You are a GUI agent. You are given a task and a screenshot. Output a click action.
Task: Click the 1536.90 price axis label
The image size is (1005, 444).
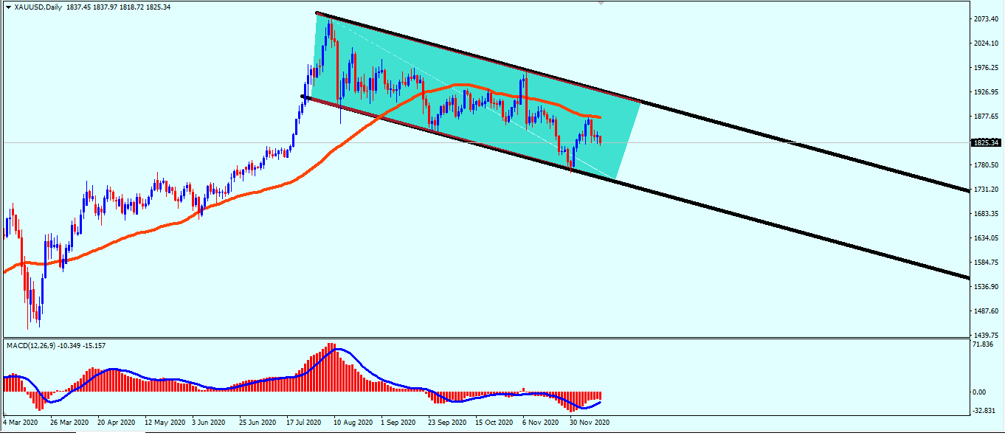(986, 287)
